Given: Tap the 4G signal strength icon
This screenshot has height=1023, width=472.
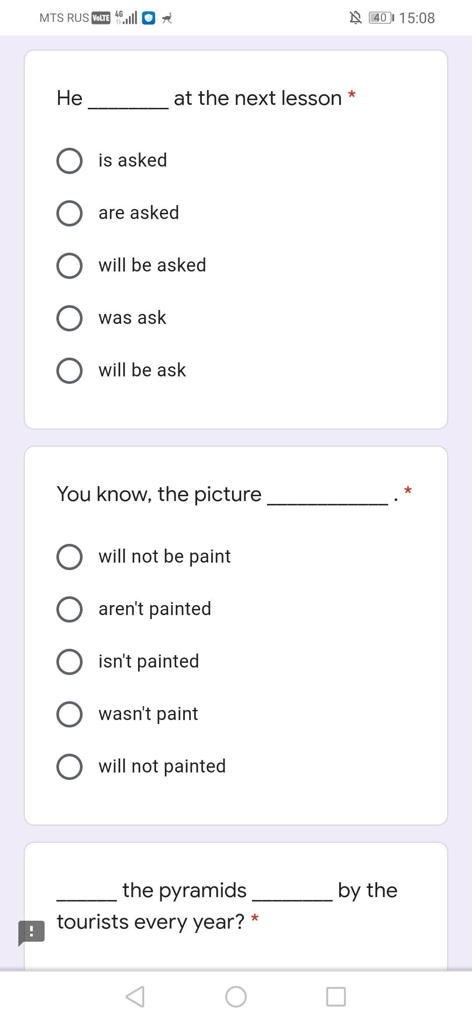Looking at the screenshot, I should [x=126, y=18].
